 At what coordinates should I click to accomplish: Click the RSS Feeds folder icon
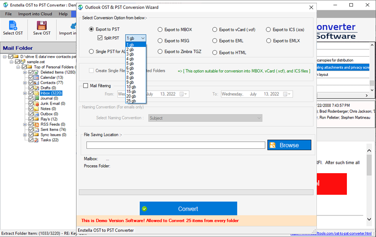pos(36,124)
